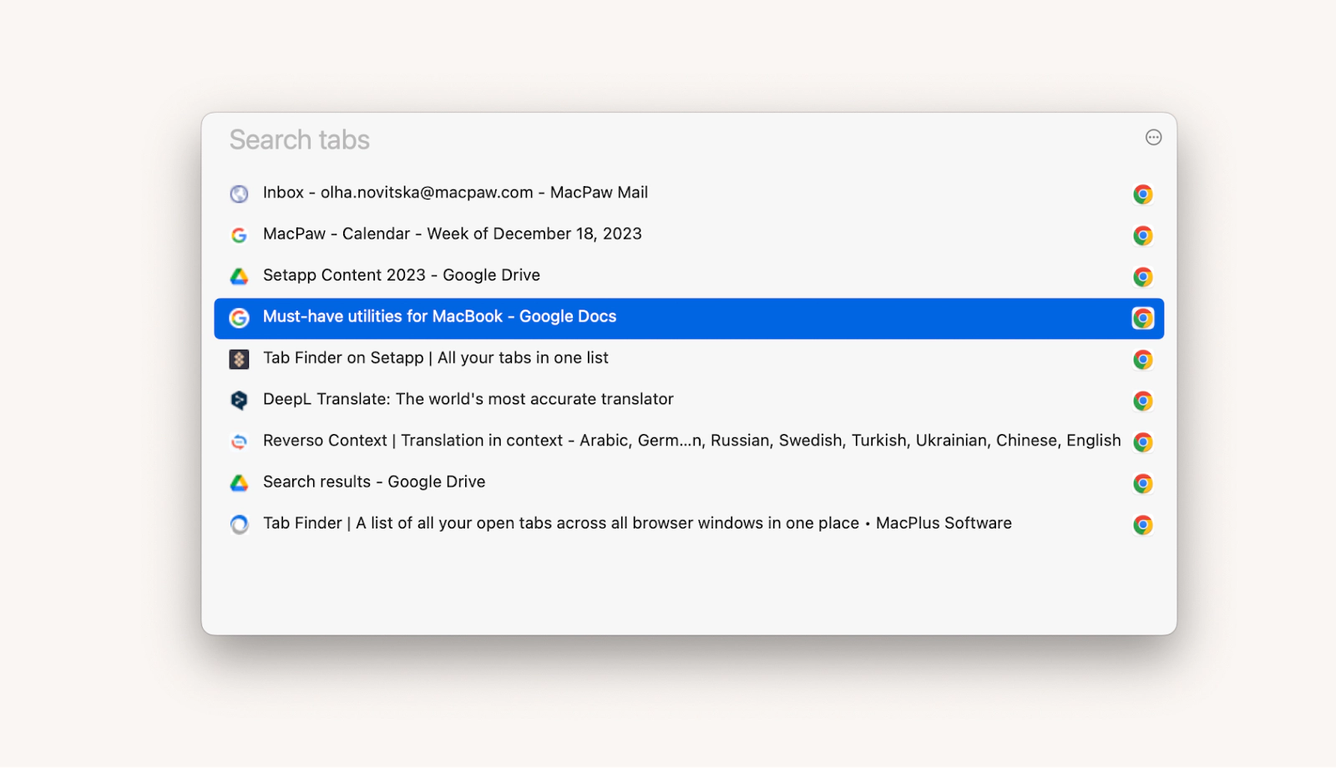Viewport: 1336px width, 768px height.
Task: Switch to Search results - Google Drive tab
Action: coord(689,483)
